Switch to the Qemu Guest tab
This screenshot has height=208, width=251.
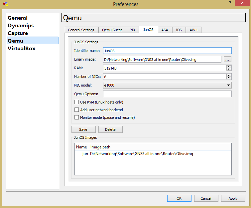(x=112, y=30)
